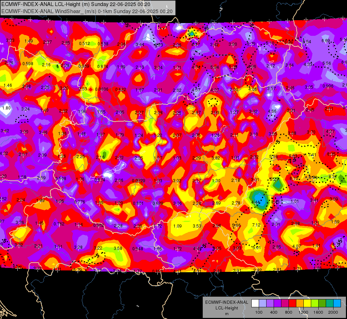
Task: Click the wind shear value 0.996
Action: click(x=328, y=86)
